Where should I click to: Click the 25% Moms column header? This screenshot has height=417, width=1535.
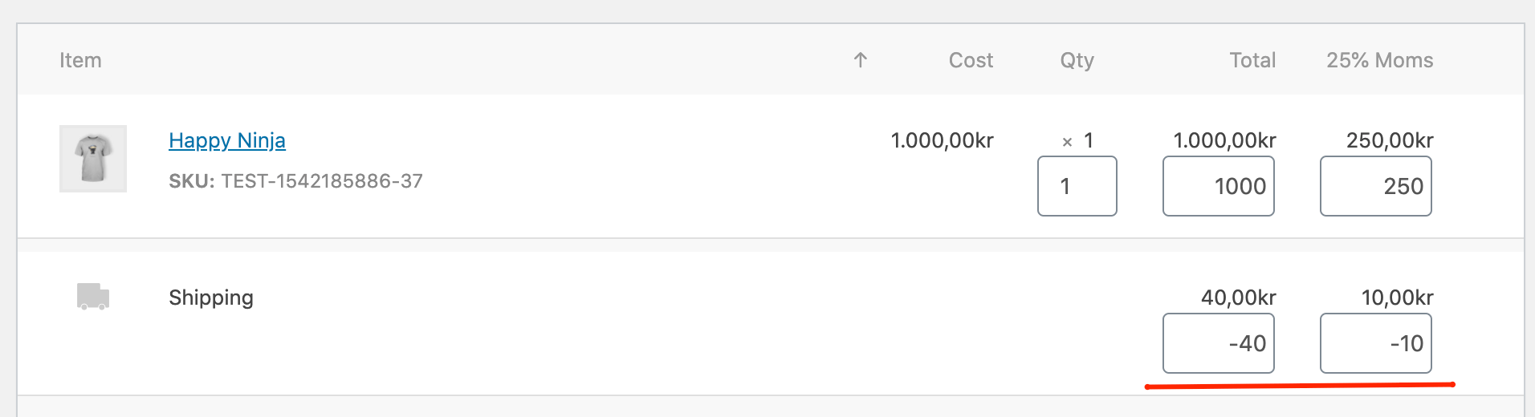pyautogui.click(x=1379, y=60)
